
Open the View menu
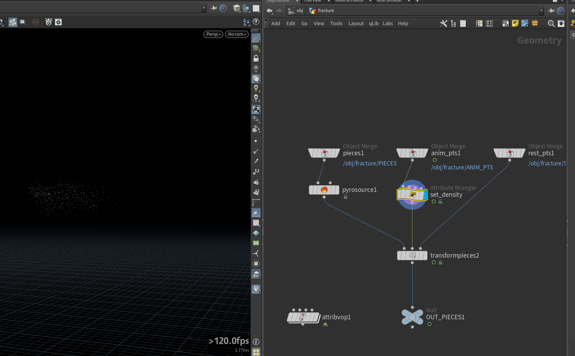click(319, 24)
